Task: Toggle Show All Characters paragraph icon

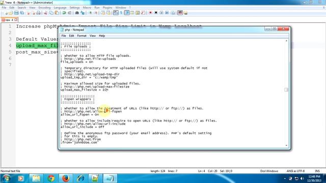Action: [x=121, y=13]
